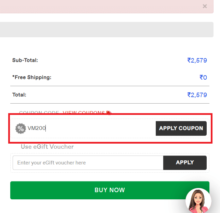
Task: Click the eGift voucher input field
Action: 88,163
